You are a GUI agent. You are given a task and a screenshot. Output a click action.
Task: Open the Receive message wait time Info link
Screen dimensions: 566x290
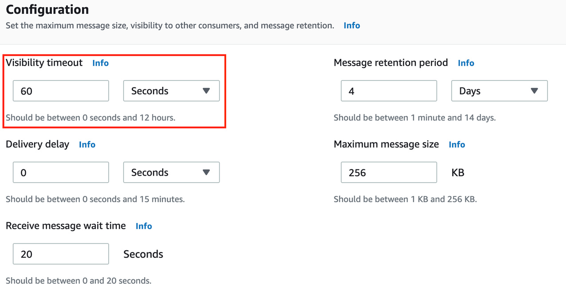(144, 226)
